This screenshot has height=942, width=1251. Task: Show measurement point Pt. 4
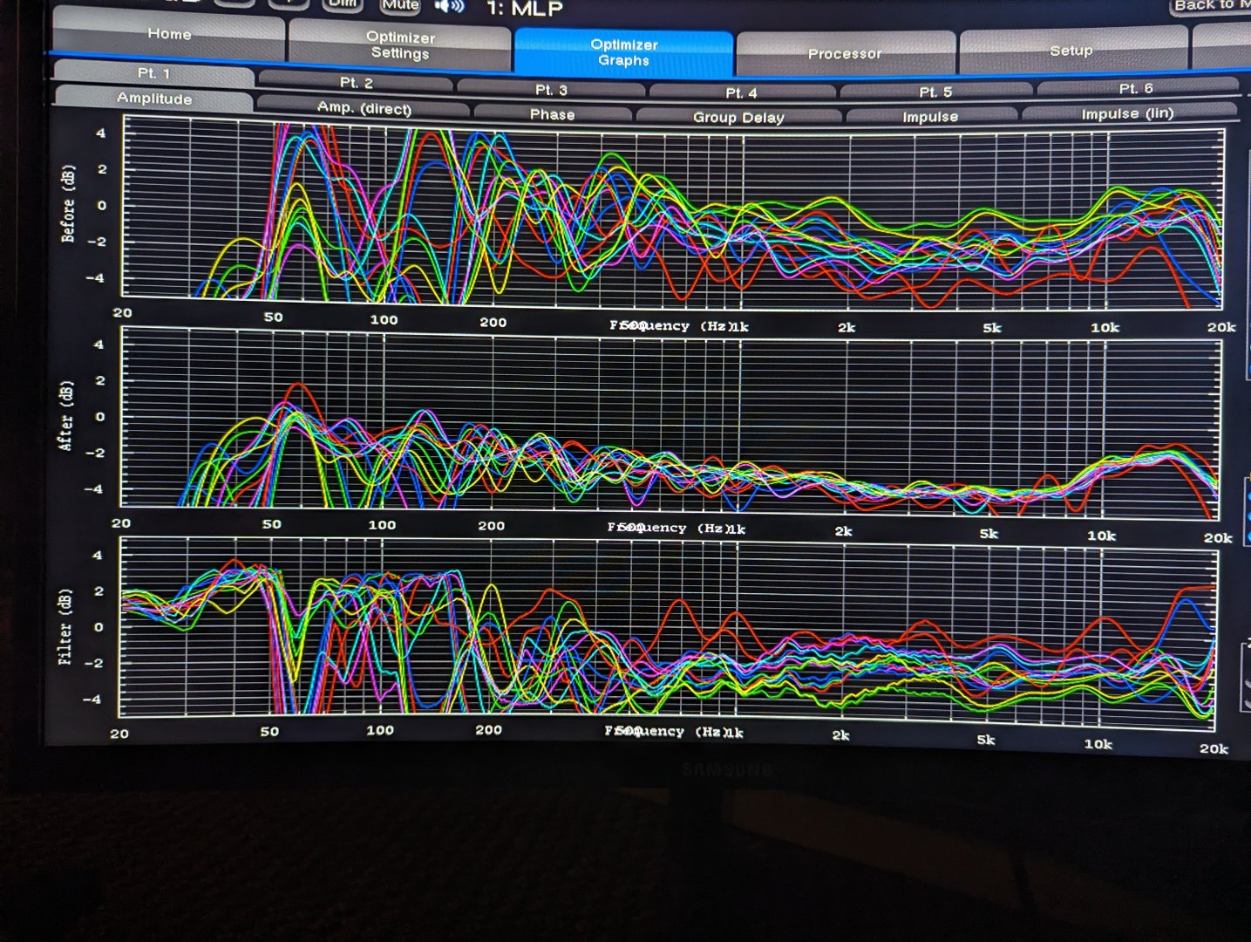point(741,92)
